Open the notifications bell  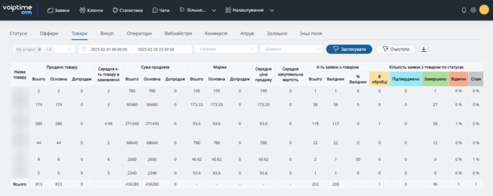[464, 10]
